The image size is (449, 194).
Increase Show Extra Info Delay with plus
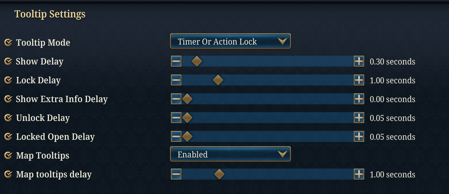pyautogui.click(x=359, y=99)
